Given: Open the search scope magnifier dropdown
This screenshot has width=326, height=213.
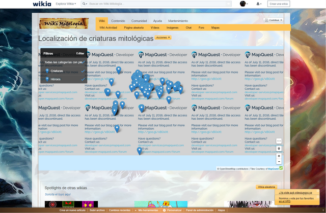Looking at the screenshot, I should click(85, 4).
